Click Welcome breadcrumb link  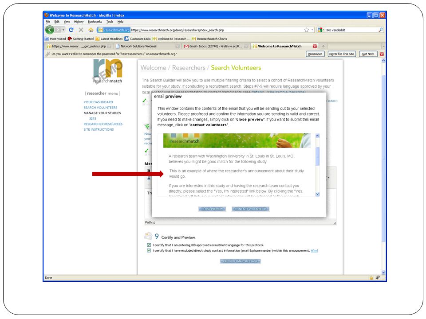[x=153, y=68]
